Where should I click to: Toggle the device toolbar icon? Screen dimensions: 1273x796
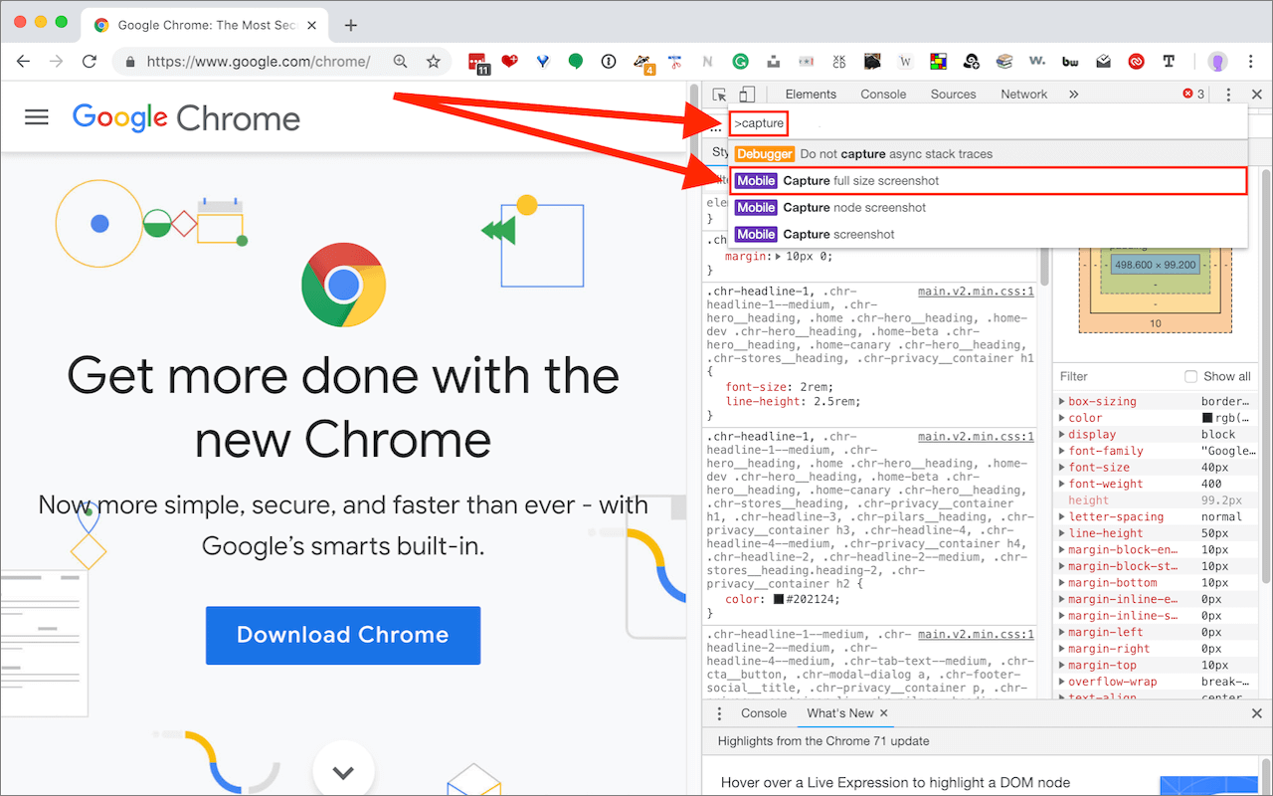click(746, 95)
